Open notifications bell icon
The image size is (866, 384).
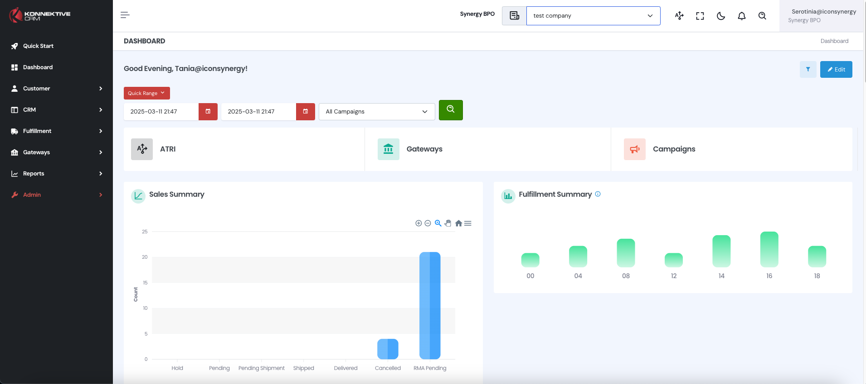(x=741, y=16)
